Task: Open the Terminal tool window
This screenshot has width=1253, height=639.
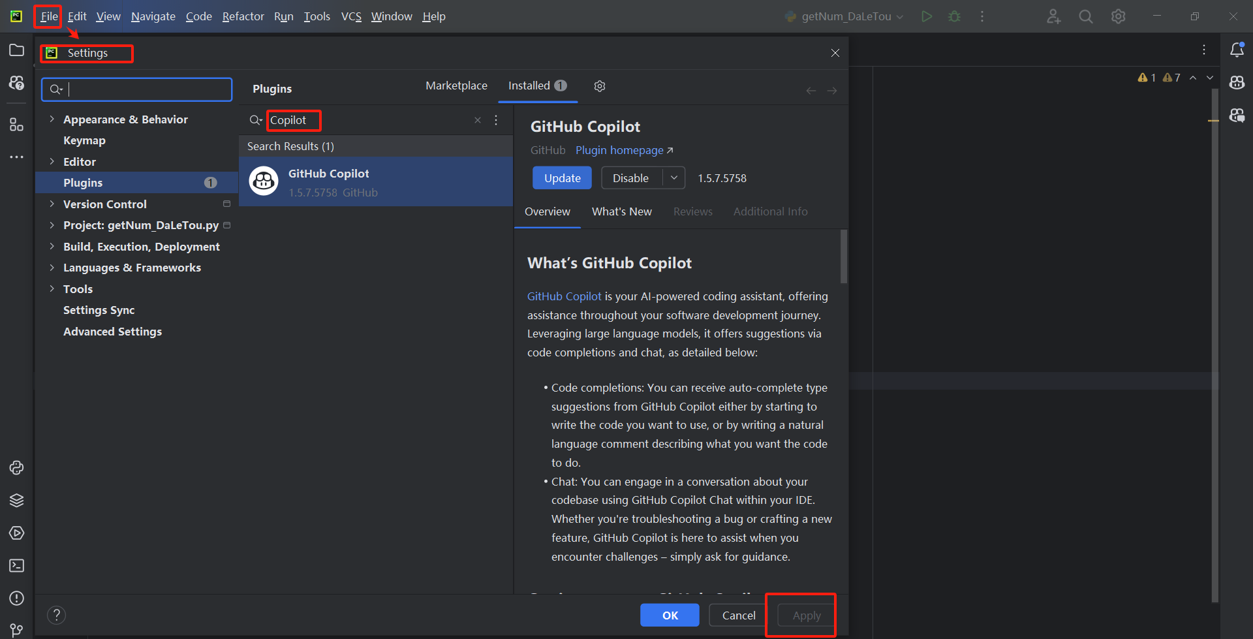Action: [16, 566]
